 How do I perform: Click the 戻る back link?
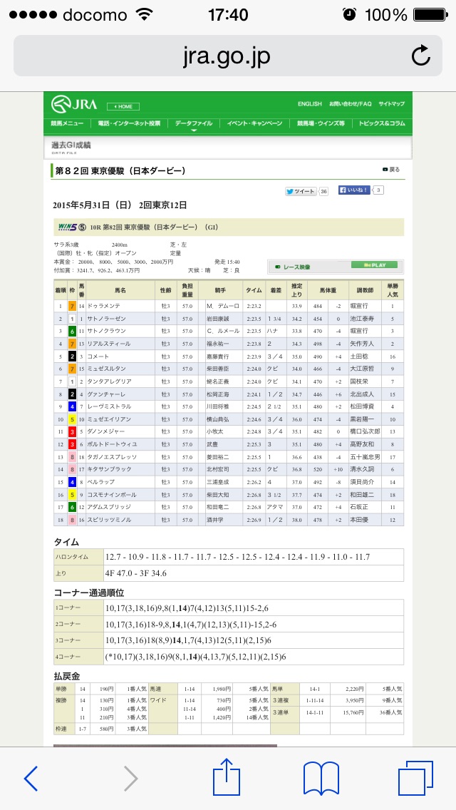391,170
